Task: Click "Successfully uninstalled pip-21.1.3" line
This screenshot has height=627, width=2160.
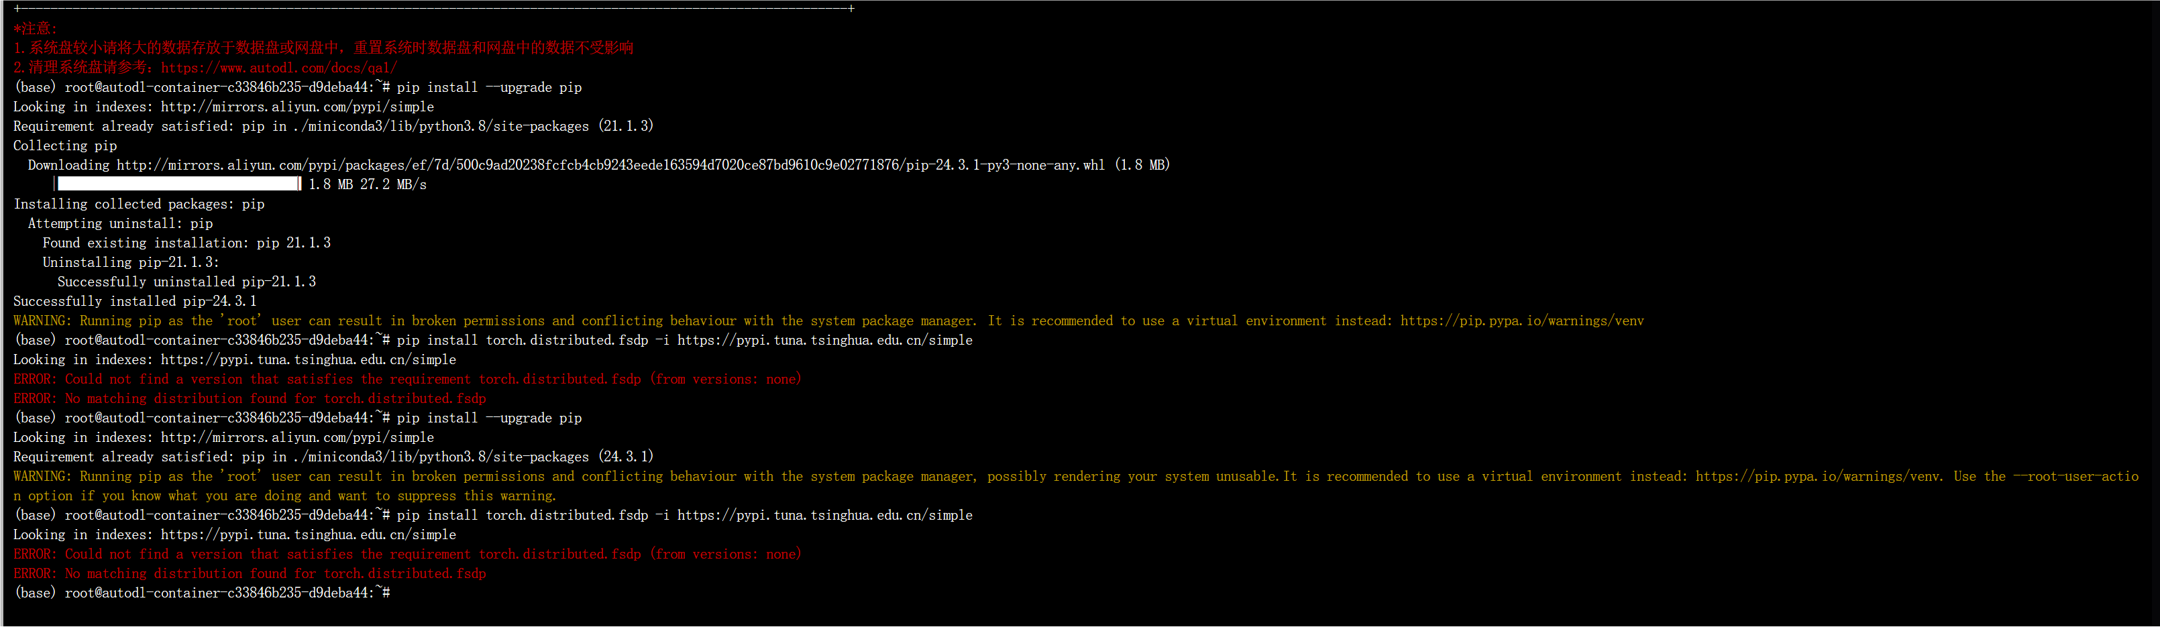Action: 186,282
